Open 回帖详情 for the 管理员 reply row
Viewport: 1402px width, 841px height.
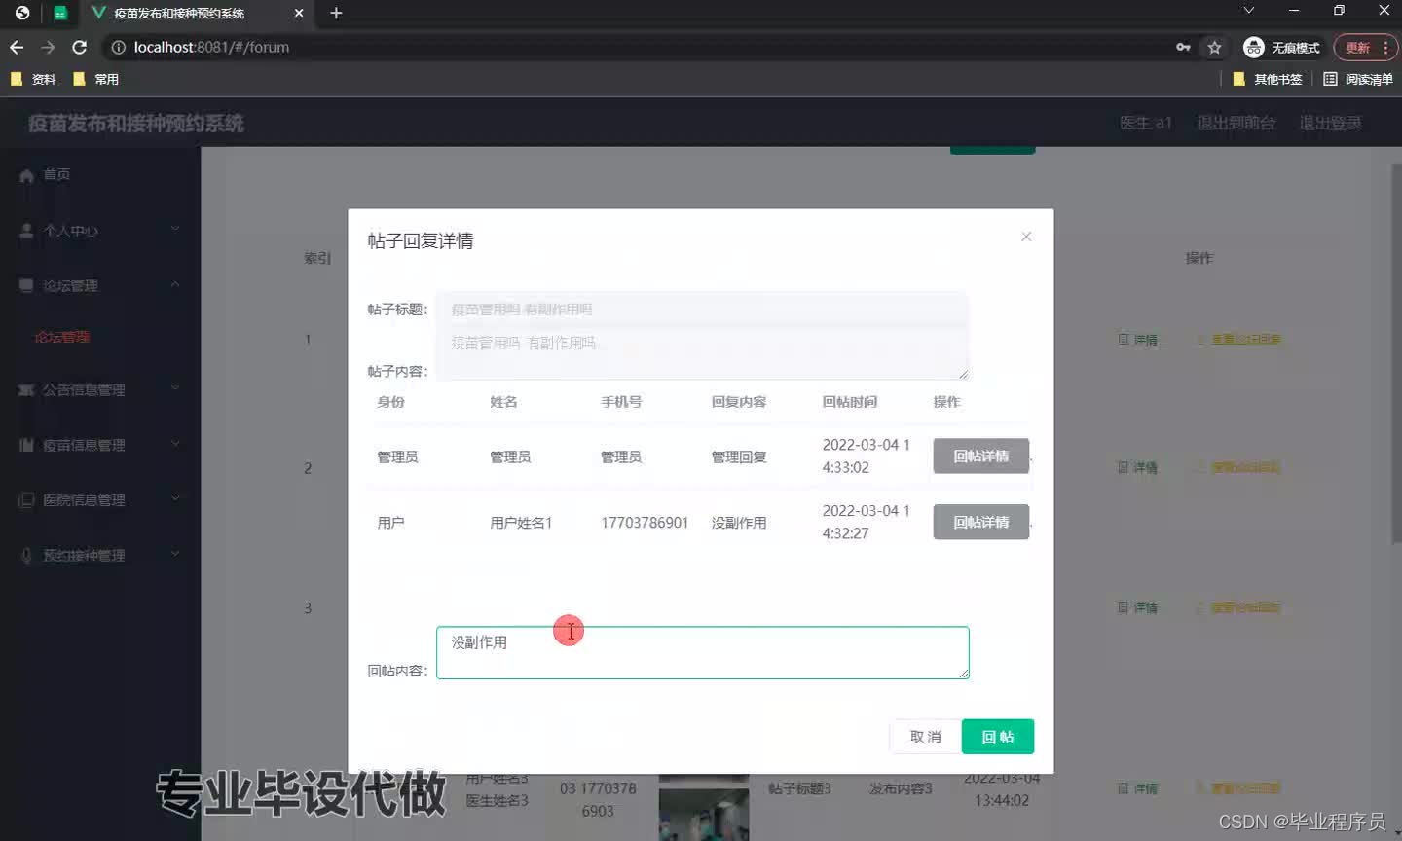point(980,456)
